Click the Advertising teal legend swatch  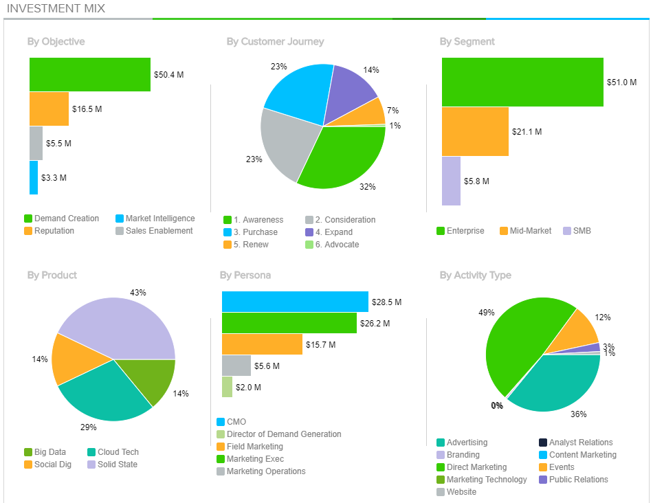coord(441,443)
